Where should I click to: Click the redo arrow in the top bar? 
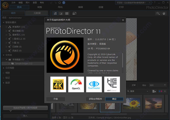point(56,3)
